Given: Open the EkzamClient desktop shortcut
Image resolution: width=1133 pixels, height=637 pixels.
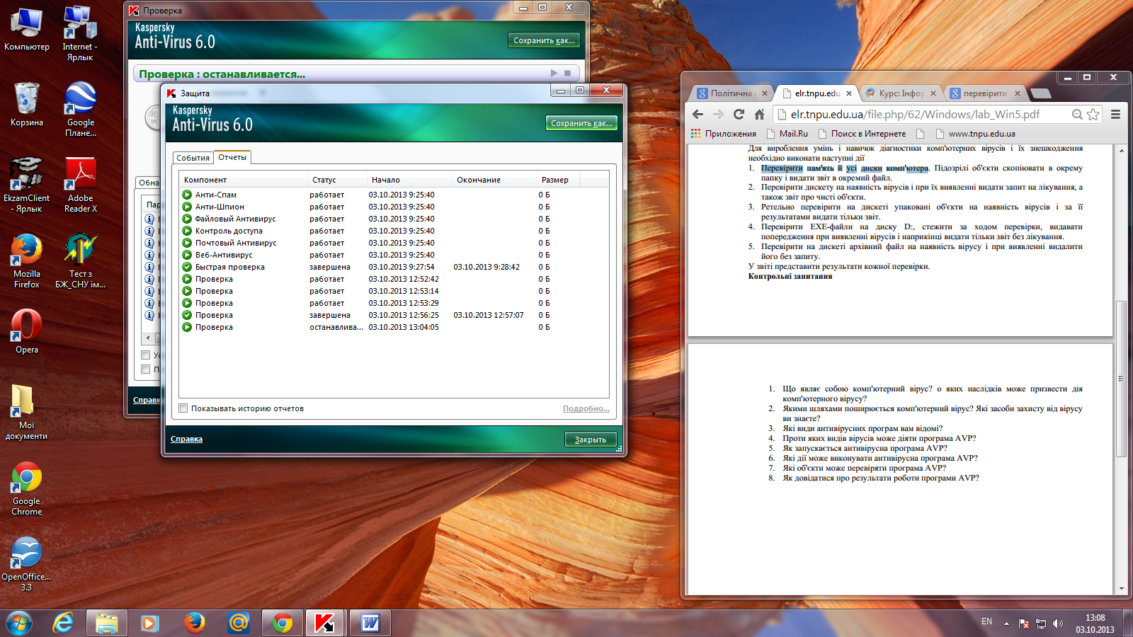Looking at the screenshot, I should click(x=27, y=184).
